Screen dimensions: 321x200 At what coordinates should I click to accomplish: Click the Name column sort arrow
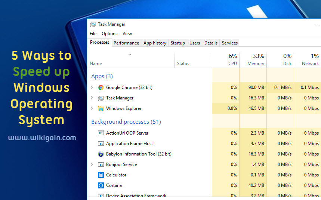point(130,55)
